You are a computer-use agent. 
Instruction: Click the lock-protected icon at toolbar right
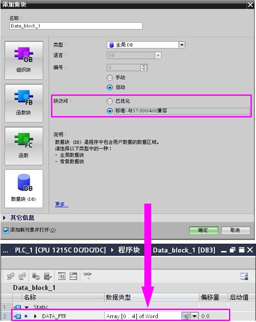245,276
